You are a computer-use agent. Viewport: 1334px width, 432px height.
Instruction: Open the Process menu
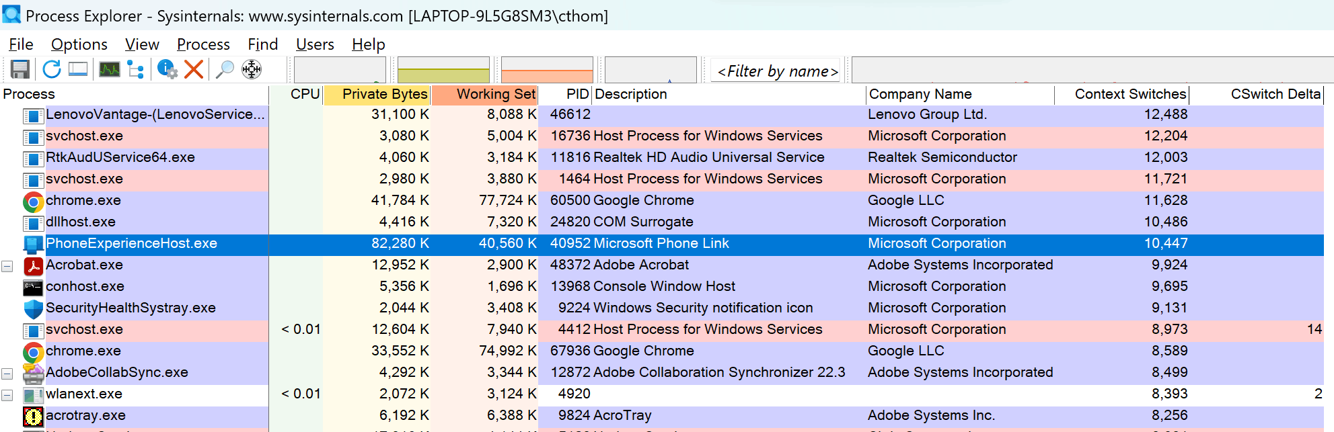[x=203, y=44]
